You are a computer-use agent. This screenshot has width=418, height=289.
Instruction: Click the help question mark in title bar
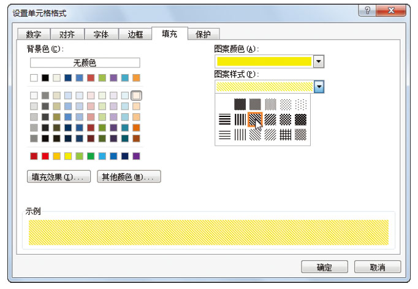coord(367,12)
